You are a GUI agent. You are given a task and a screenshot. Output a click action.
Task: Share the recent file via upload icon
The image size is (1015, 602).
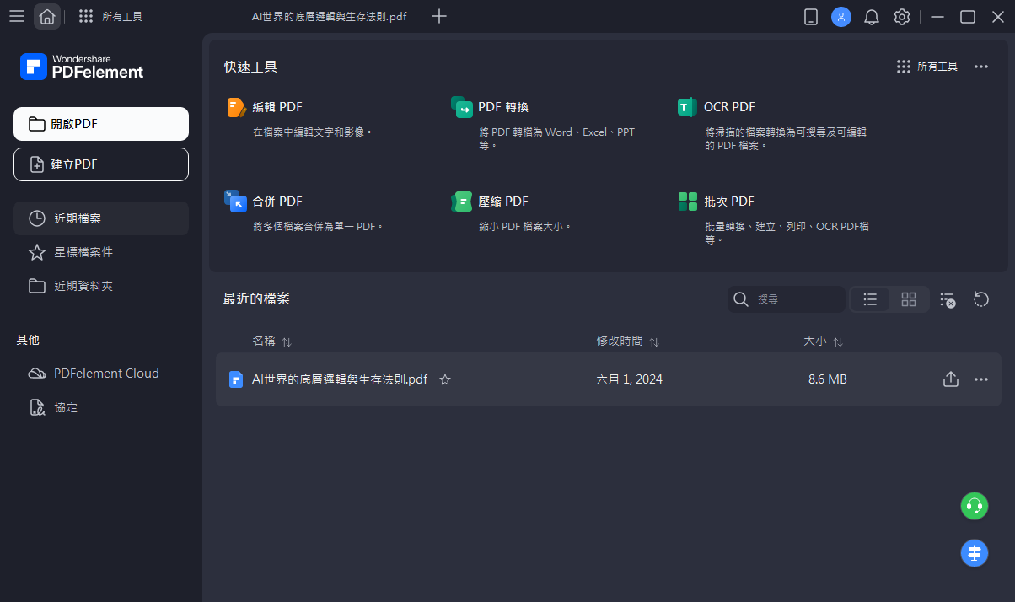[951, 379]
